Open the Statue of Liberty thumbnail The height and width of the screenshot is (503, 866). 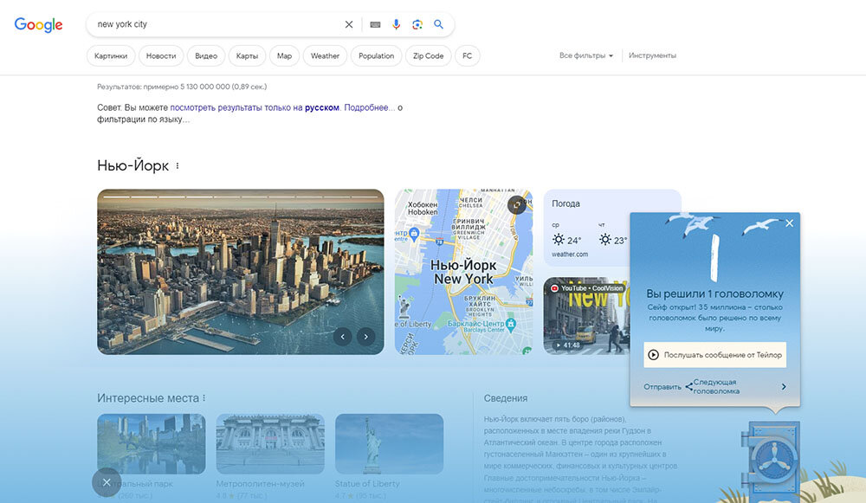tap(390, 444)
